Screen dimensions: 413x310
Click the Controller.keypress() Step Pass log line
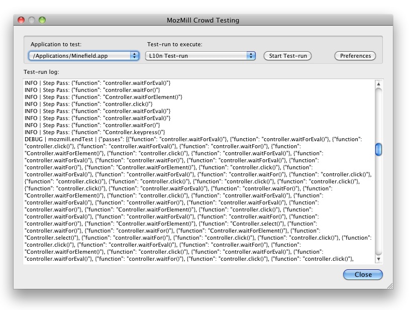pyautogui.click(x=95, y=132)
